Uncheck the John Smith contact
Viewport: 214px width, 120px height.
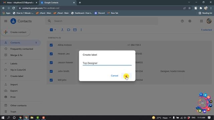pyautogui.click(x=51, y=71)
